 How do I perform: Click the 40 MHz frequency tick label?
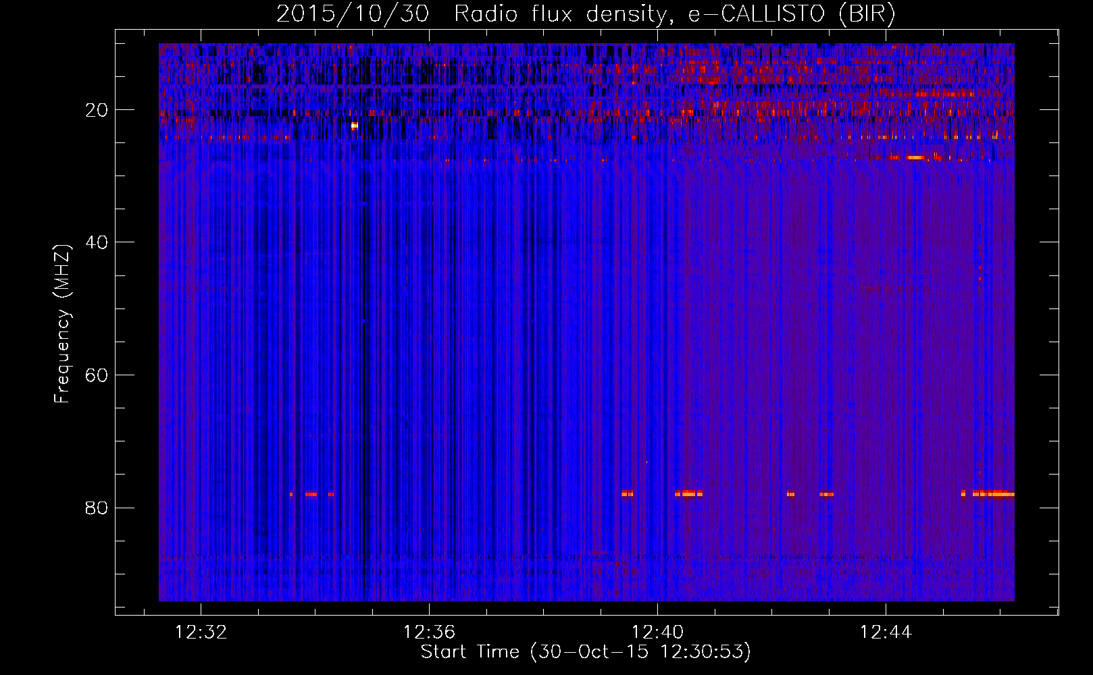pos(97,242)
